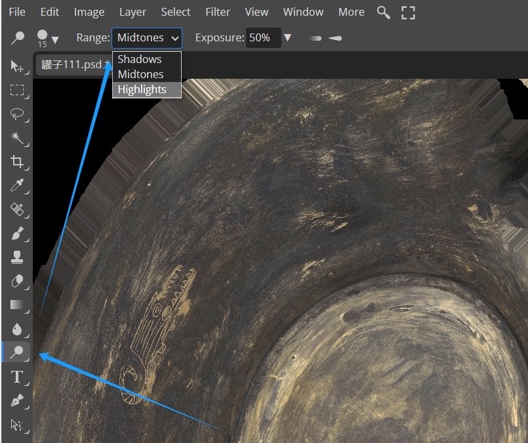Open the Range dropdown showing Midtones
The width and height of the screenshot is (528, 443).
(147, 37)
